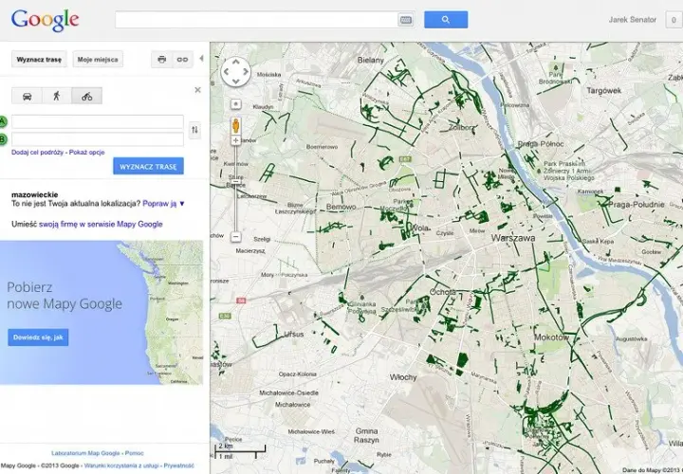Click the Dowiedz się, jak button
Image resolution: width=683 pixels, height=474 pixels.
(38, 337)
